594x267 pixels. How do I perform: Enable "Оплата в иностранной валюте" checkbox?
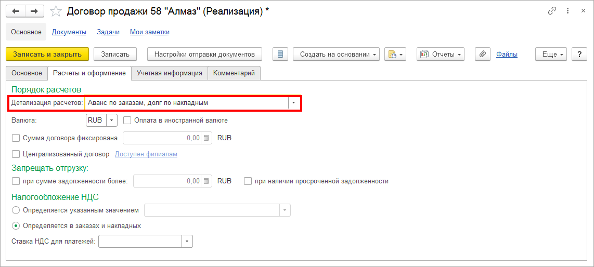click(127, 121)
